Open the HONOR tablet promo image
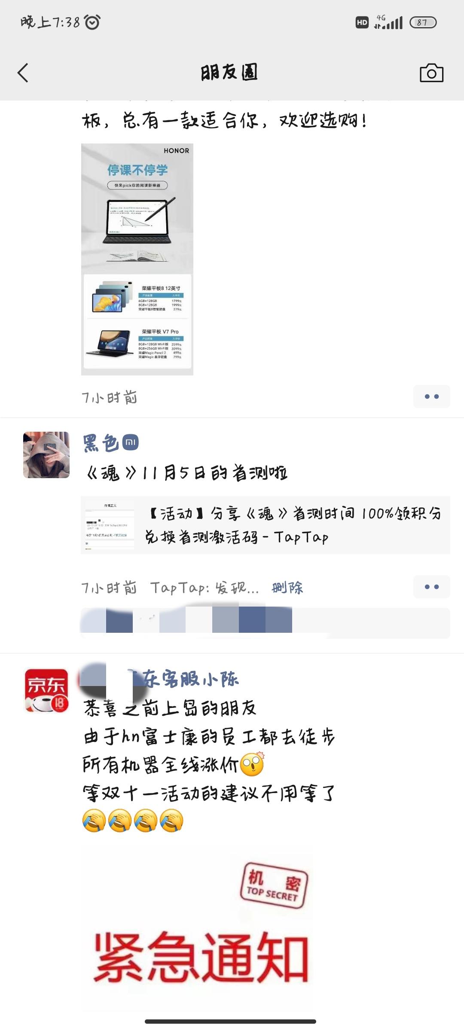Viewport: 464px width, 1031px height. 137,259
